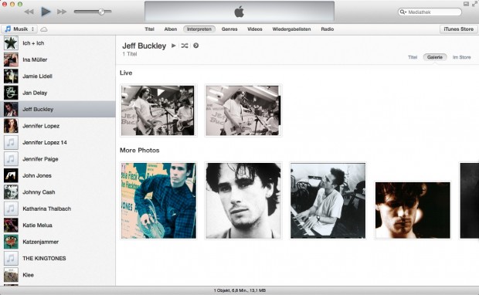Select Ich + Ich in artist list
479x295 pixels.
58,43
